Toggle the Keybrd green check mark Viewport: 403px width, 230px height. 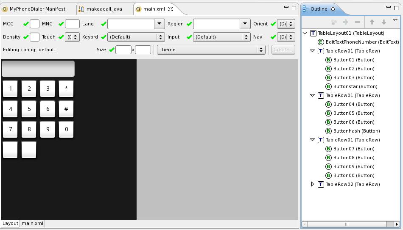pos(104,37)
